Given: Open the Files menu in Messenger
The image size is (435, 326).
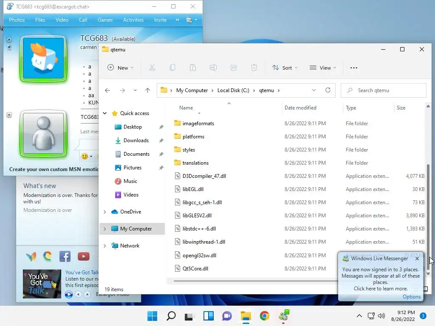Looking at the screenshot, I should pyautogui.click(x=40, y=20).
